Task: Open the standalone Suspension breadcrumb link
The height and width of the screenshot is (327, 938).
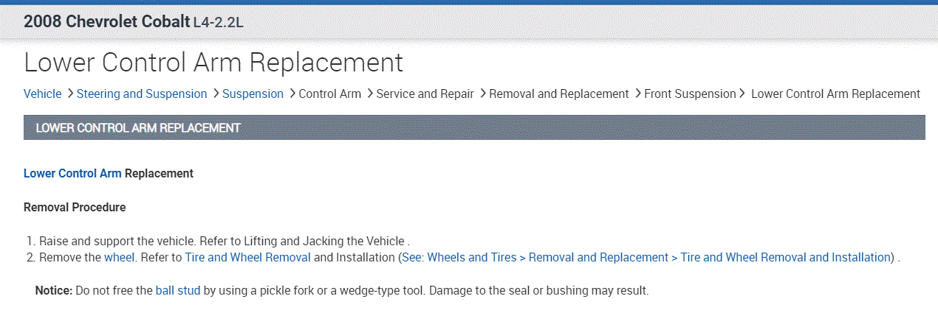Action: pyautogui.click(x=253, y=94)
